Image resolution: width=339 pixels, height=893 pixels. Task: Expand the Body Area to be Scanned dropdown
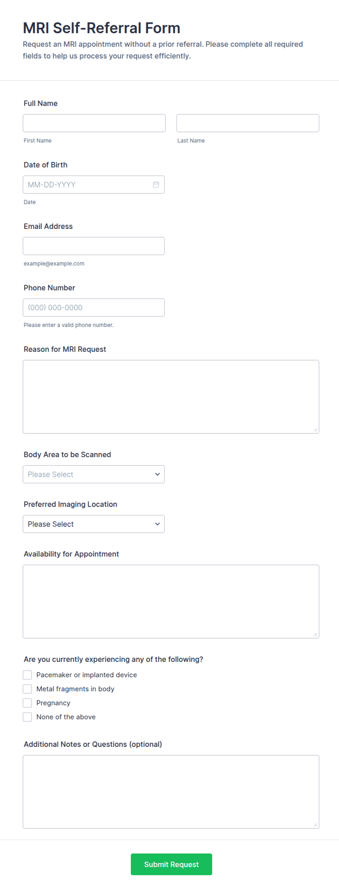tap(94, 474)
